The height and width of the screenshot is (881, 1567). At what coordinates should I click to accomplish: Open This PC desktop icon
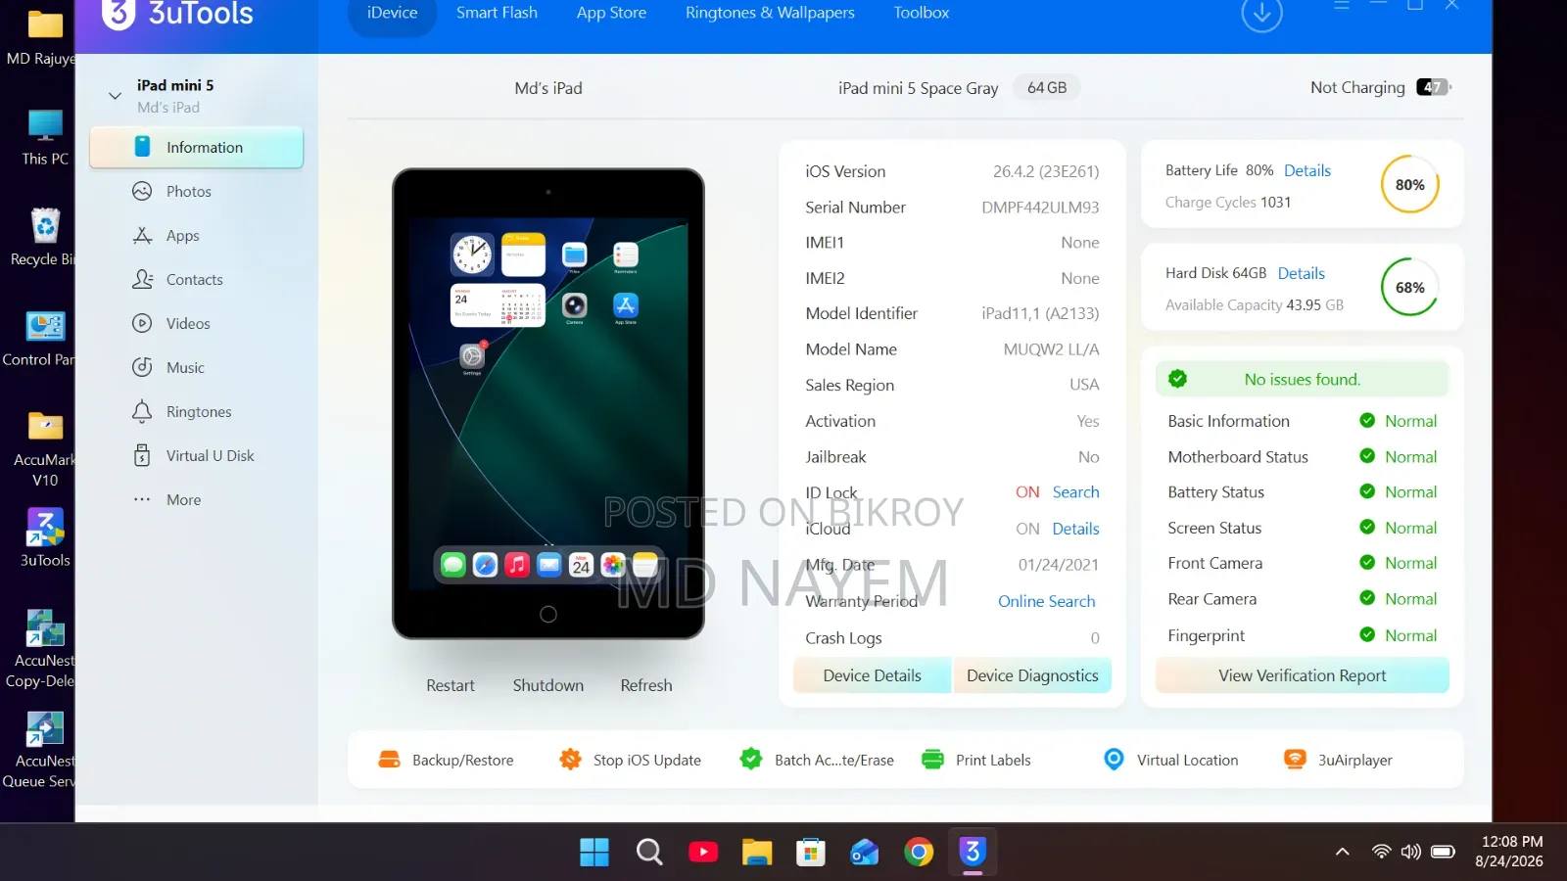(45, 138)
